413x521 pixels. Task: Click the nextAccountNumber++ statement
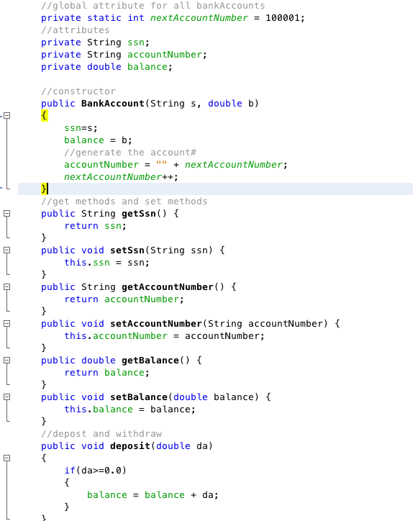121,176
